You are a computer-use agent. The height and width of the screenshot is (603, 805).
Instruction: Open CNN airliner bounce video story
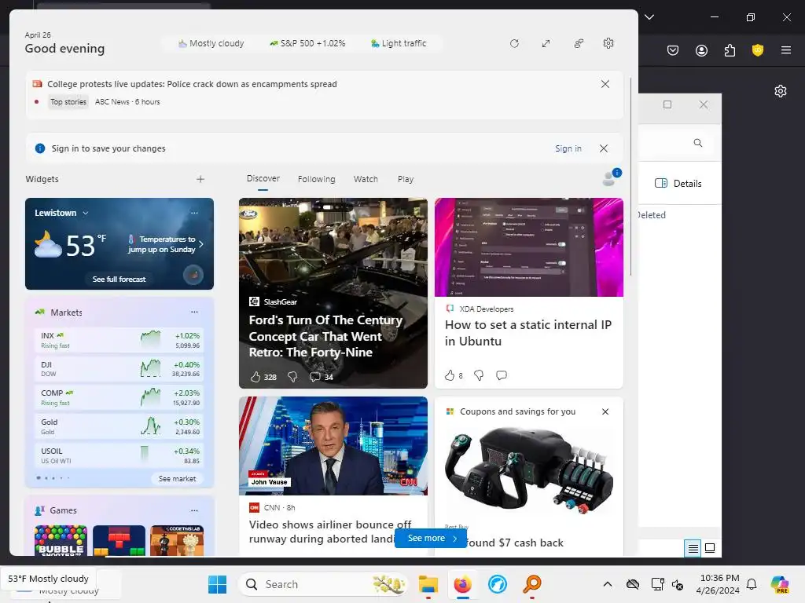pyautogui.click(x=330, y=532)
